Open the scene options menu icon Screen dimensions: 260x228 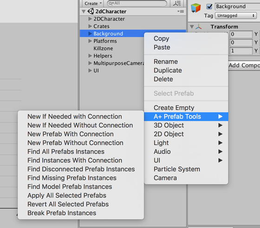(x=181, y=12)
